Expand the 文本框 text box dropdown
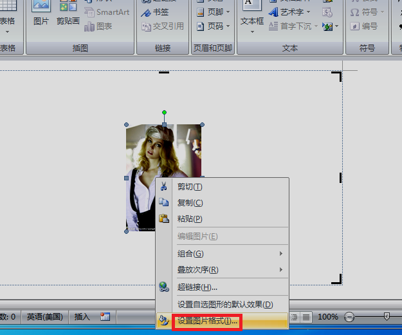This screenshot has width=402, height=335. [x=252, y=32]
